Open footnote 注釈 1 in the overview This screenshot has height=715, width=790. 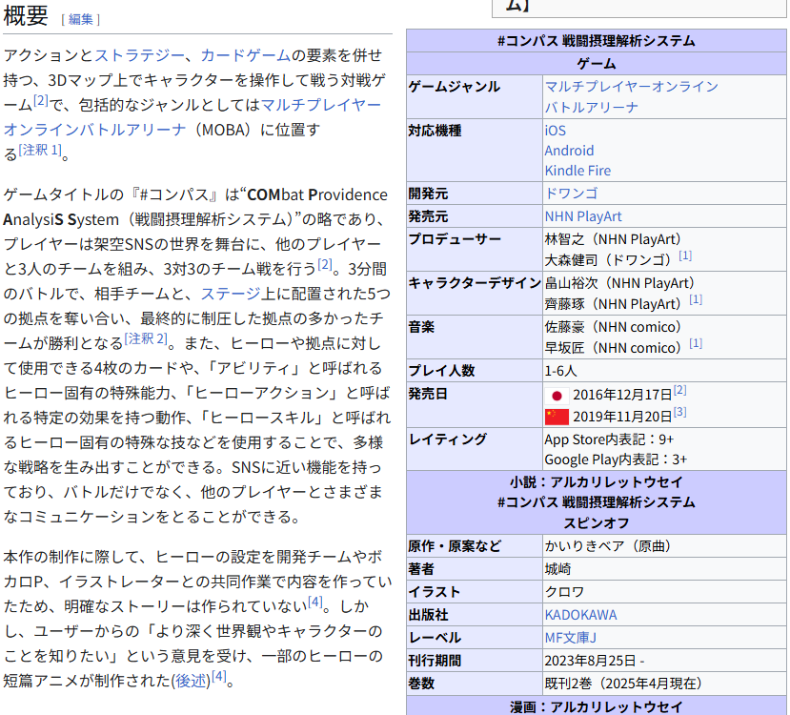40,150
